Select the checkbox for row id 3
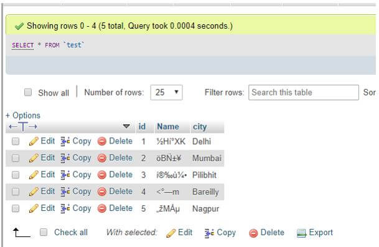Viewport: 379px width, 247px height. [16, 175]
